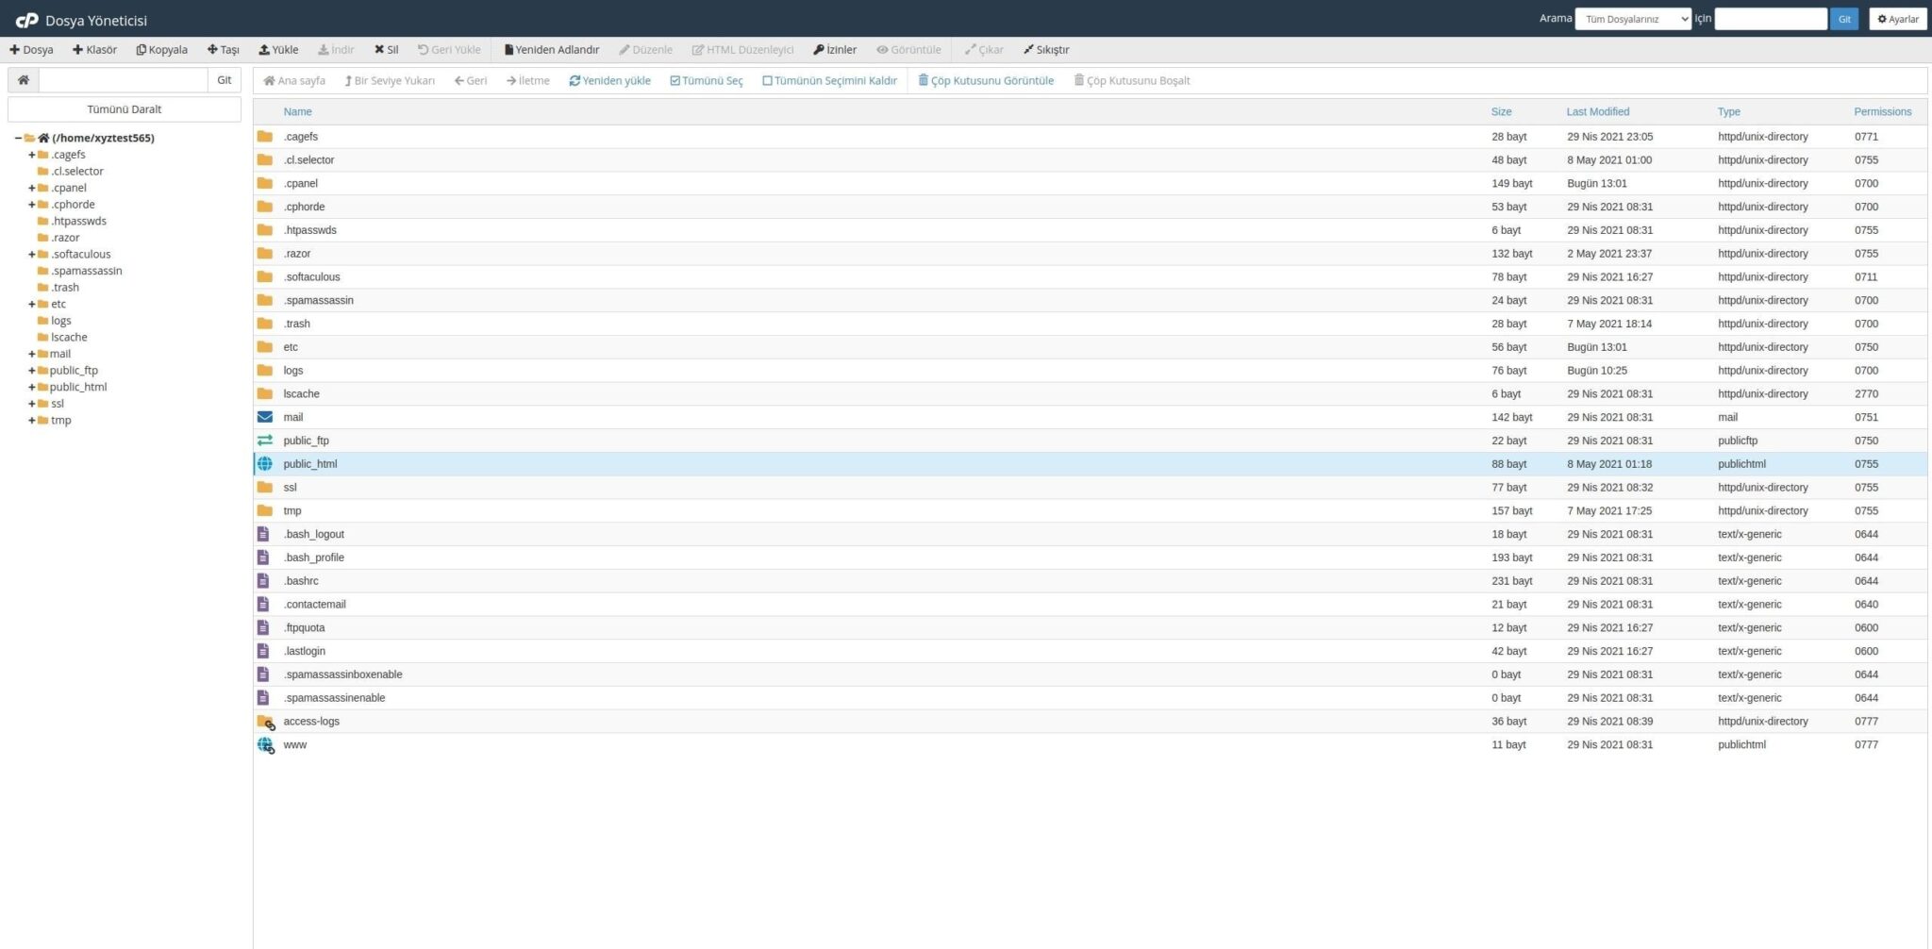Expand the etc tree node

click(32, 305)
